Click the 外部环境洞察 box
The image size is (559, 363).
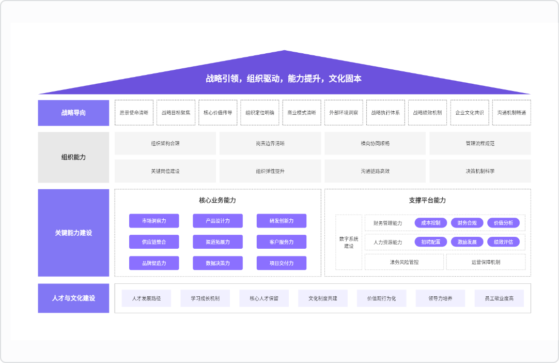click(344, 113)
